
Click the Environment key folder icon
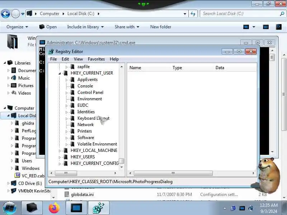[73, 99]
